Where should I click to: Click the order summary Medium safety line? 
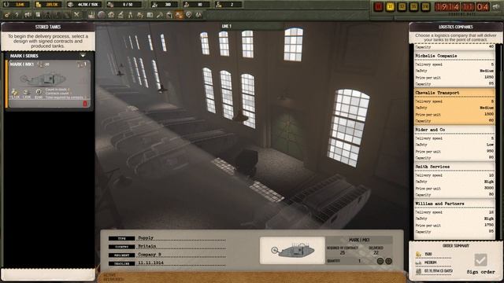434,263
